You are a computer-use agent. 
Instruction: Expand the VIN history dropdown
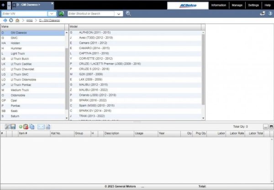click(52, 14)
